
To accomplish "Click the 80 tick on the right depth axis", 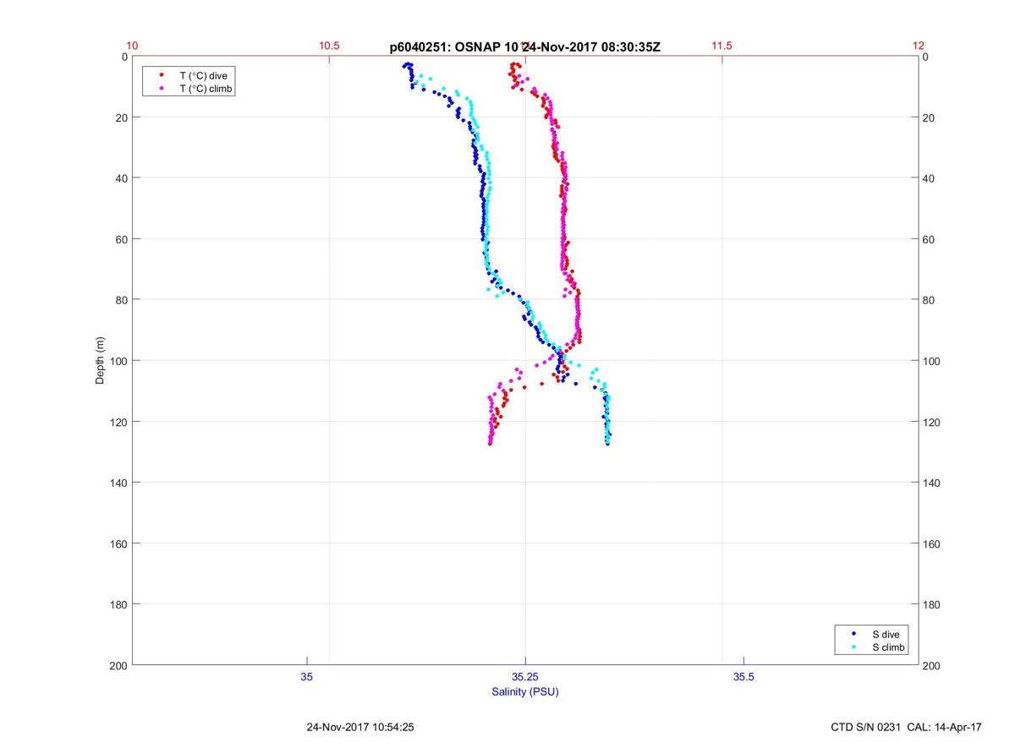I will pyautogui.click(x=930, y=300).
